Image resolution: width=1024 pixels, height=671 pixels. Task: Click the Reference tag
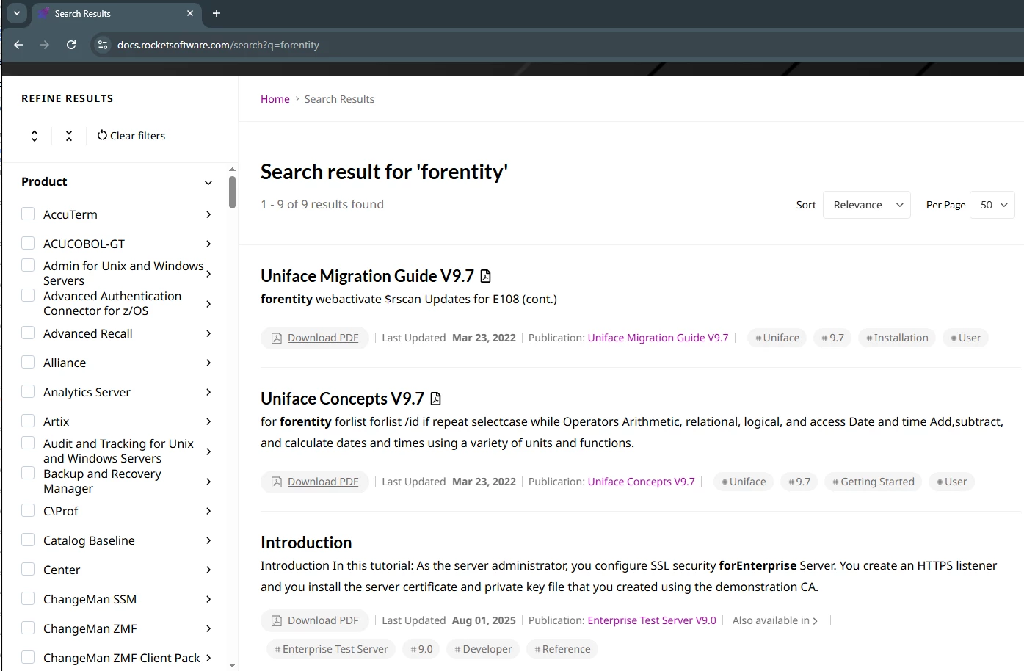pos(562,649)
